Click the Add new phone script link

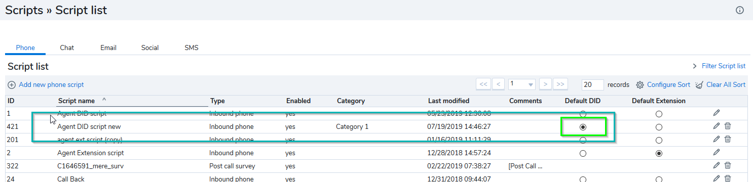51,85
